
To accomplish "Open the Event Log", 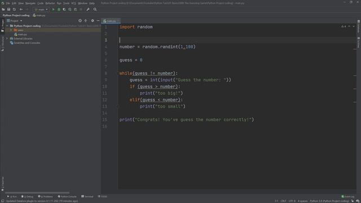I will coord(348,196).
